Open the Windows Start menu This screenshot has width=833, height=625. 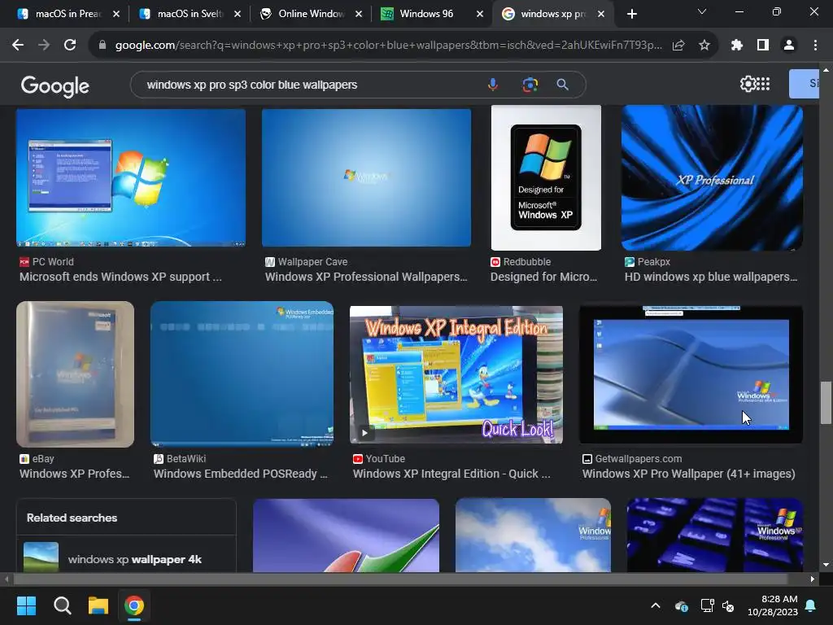(x=26, y=605)
